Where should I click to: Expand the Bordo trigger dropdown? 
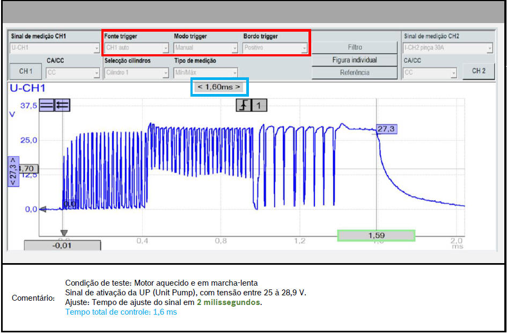275,48
